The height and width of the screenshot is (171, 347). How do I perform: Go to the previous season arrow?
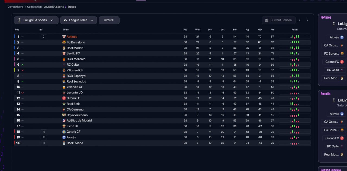[x=300, y=20]
